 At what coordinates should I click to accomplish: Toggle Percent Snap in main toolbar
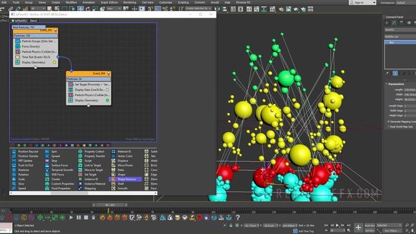165,8
